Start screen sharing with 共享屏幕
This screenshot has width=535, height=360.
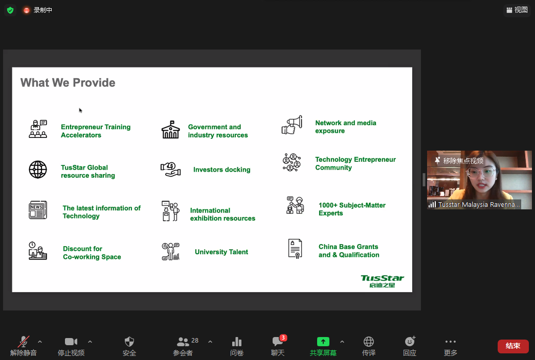pyautogui.click(x=323, y=346)
